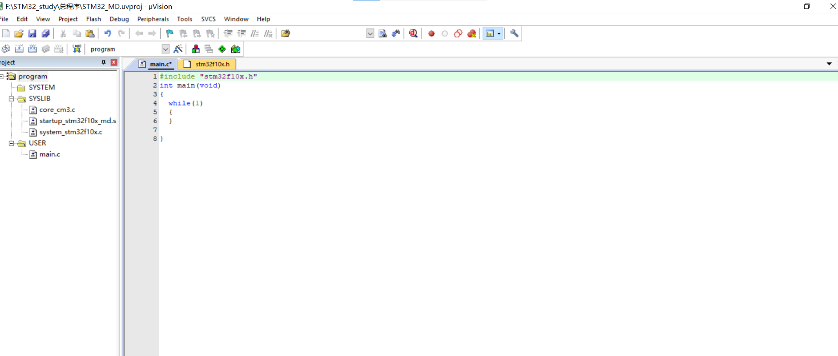This screenshot has width=838, height=356.
Task: Open the window view dropdown arrow
Action: pyautogui.click(x=499, y=33)
